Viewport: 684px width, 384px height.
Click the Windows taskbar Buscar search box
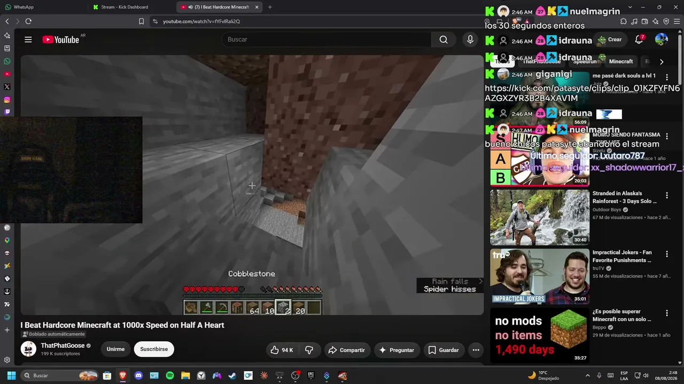pos(59,375)
